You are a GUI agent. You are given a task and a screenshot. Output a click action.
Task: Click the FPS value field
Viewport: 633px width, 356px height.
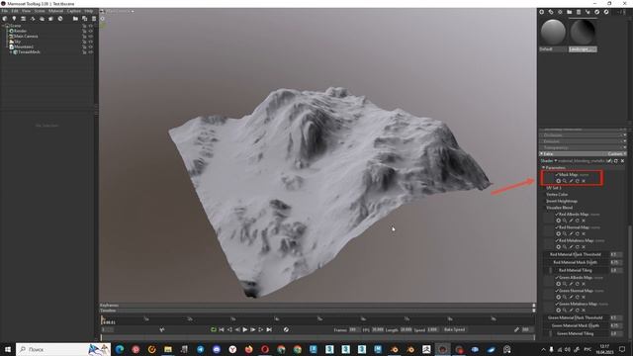[378, 329]
